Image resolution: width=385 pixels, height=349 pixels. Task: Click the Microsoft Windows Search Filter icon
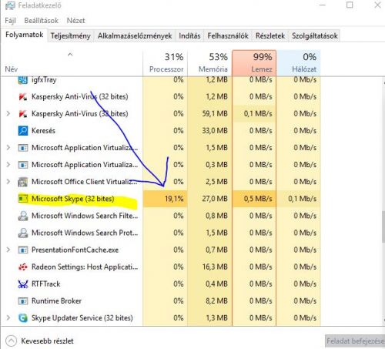click(23, 216)
